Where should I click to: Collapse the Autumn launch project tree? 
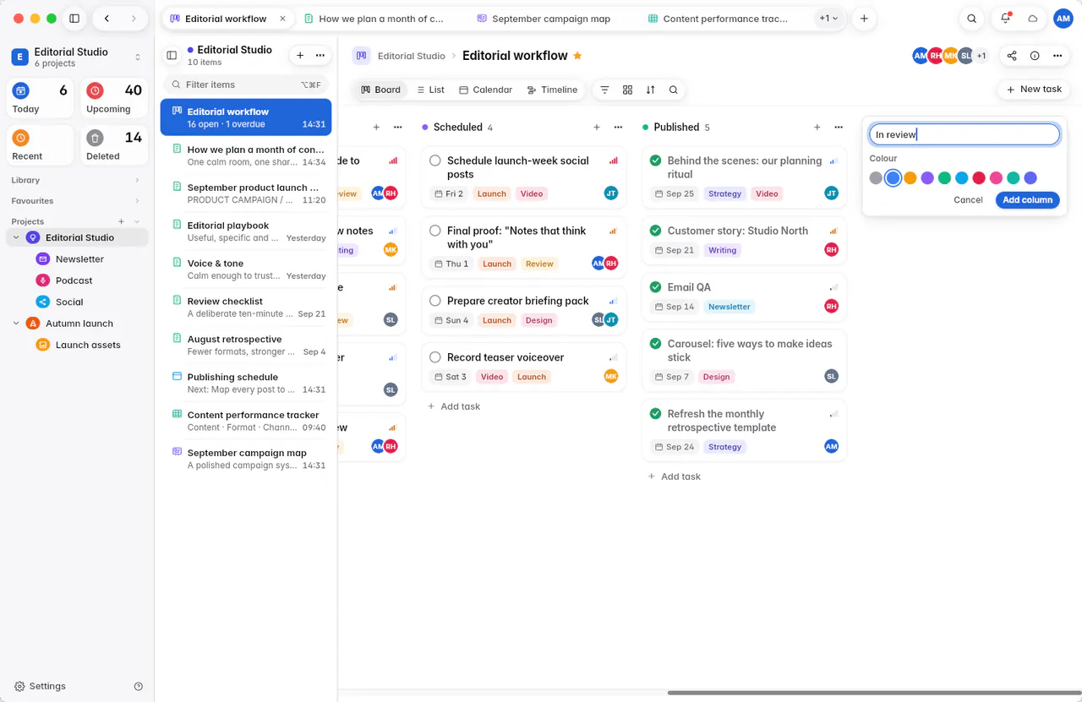point(16,324)
